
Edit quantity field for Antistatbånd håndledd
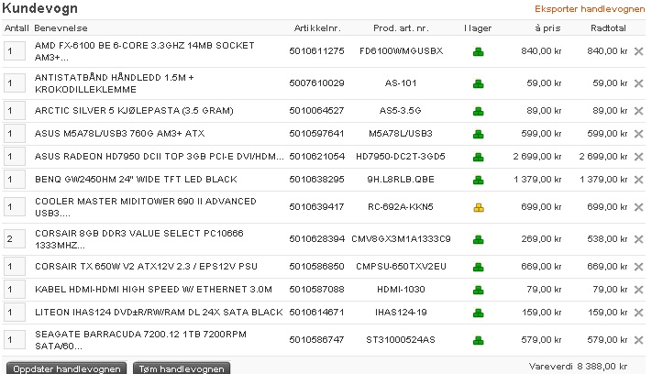(15, 83)
